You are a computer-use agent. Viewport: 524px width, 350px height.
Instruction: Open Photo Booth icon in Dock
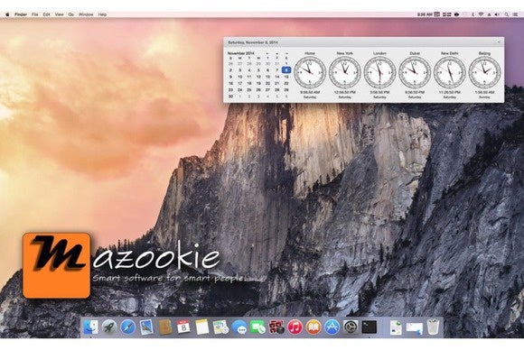pyautogui.click(x=276, y=327)
